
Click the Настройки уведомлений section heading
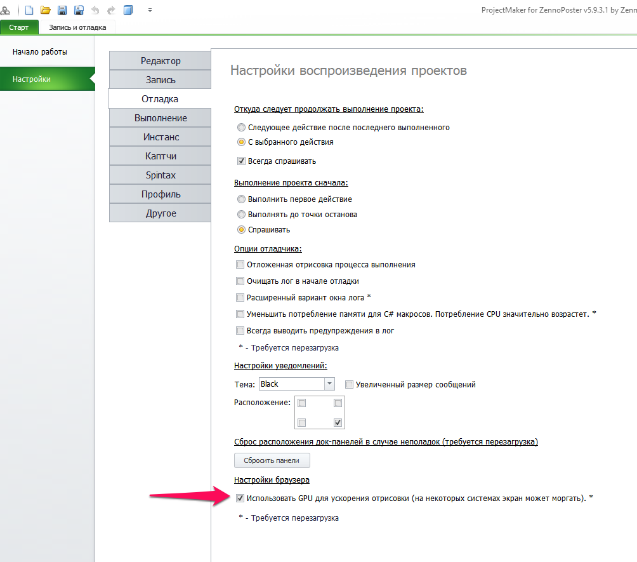tap(280, 365)
